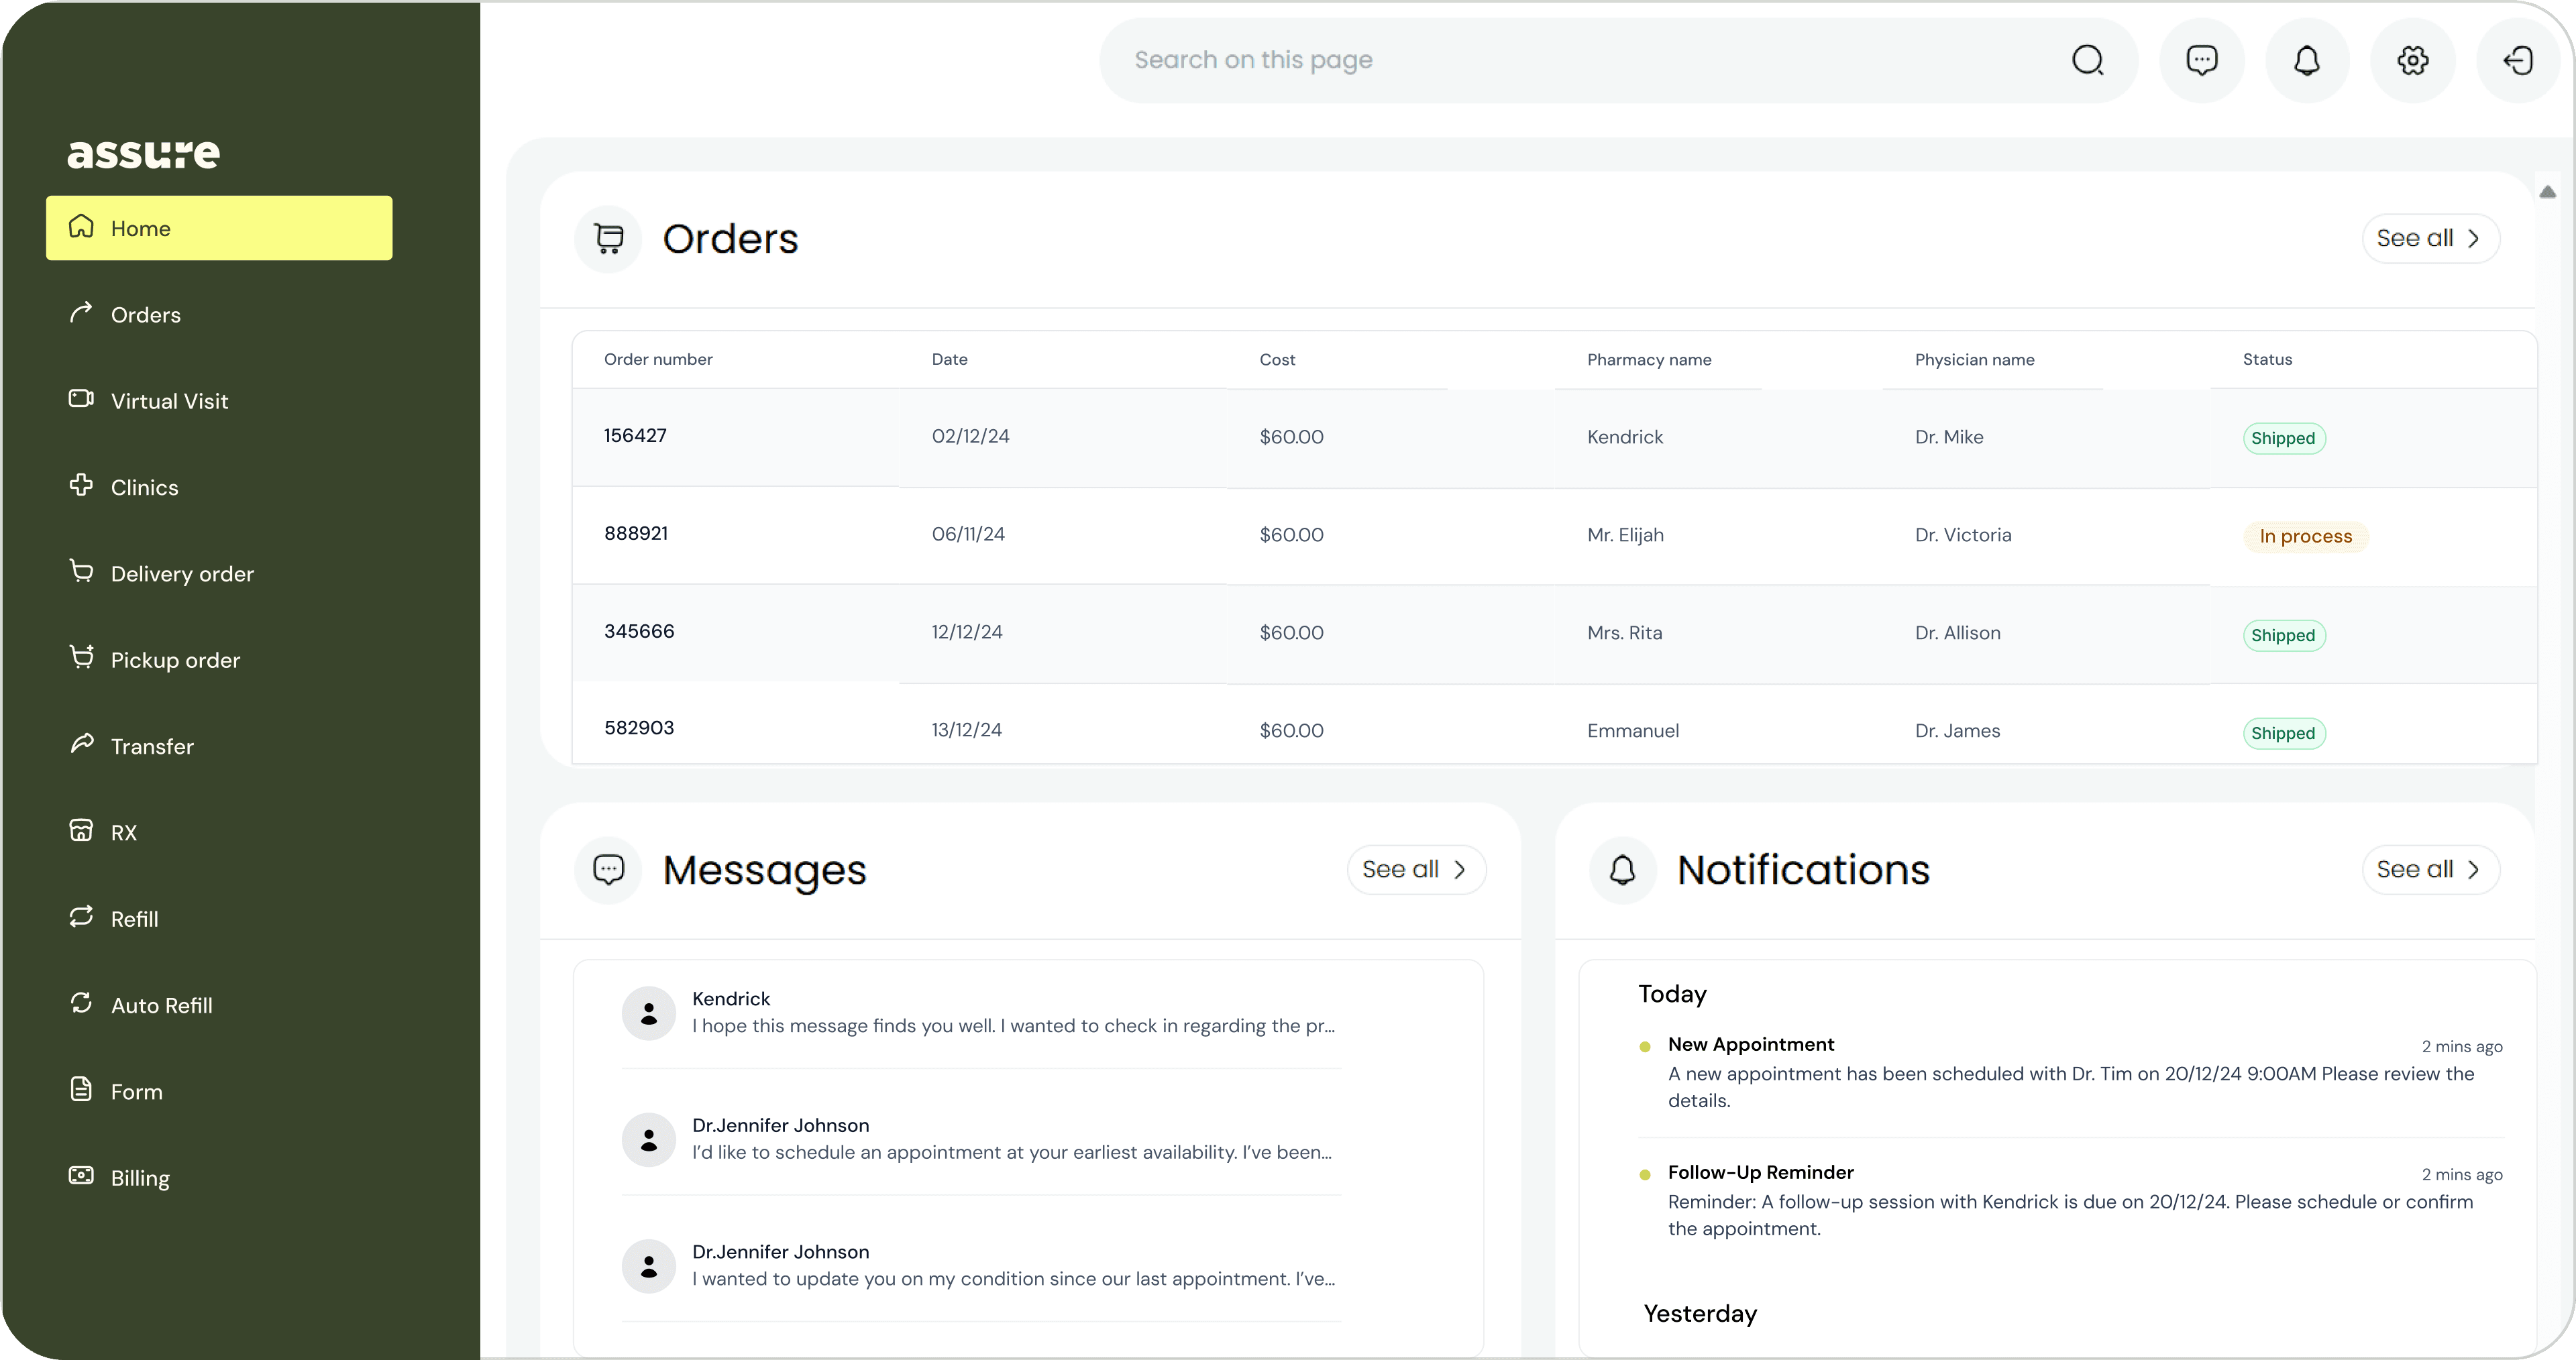2576x1360 pixels.
Task: Select Transfer from the sidebar menu
Action: coord(151,745)
